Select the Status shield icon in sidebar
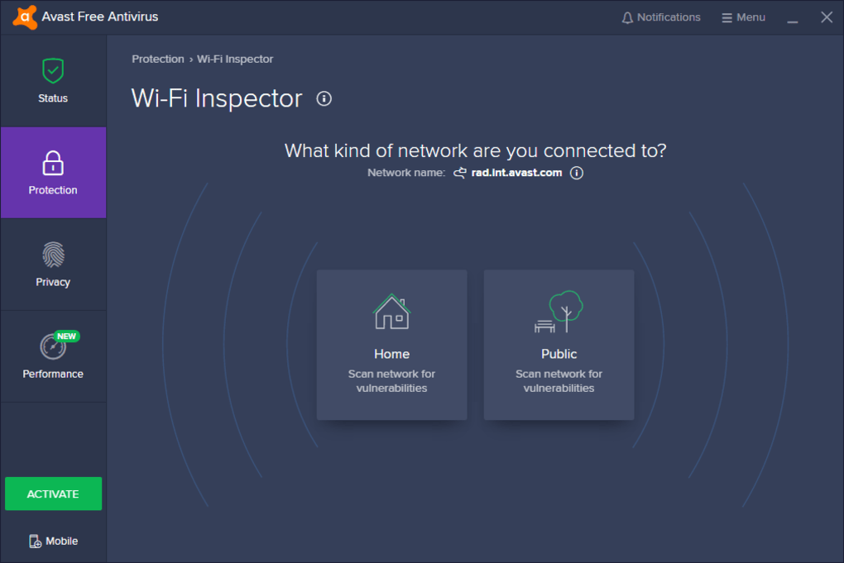The image size is (844, 563). tap(52, 70)
